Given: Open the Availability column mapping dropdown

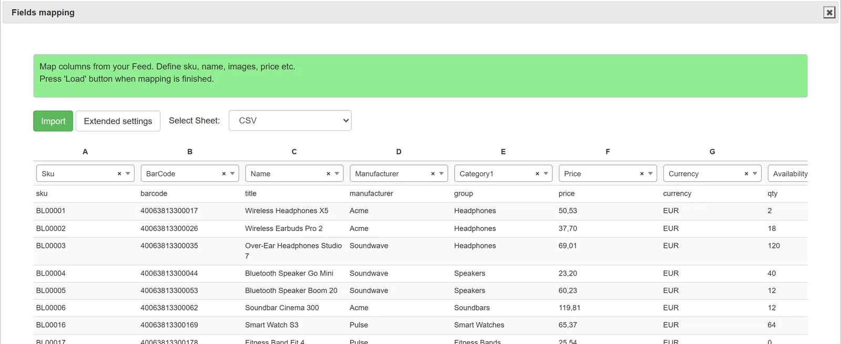Looking at the screenshot, I should click(x=788, y=173).
